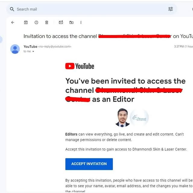Report this email as spam
193x193 pixels.
36,22
